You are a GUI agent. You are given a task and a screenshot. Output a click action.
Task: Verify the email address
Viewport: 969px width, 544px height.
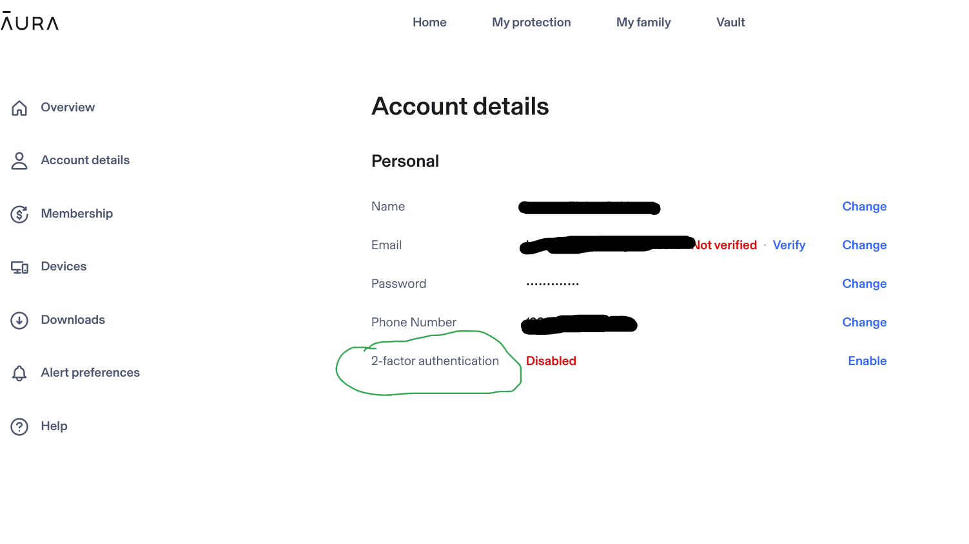click(789, 245)
